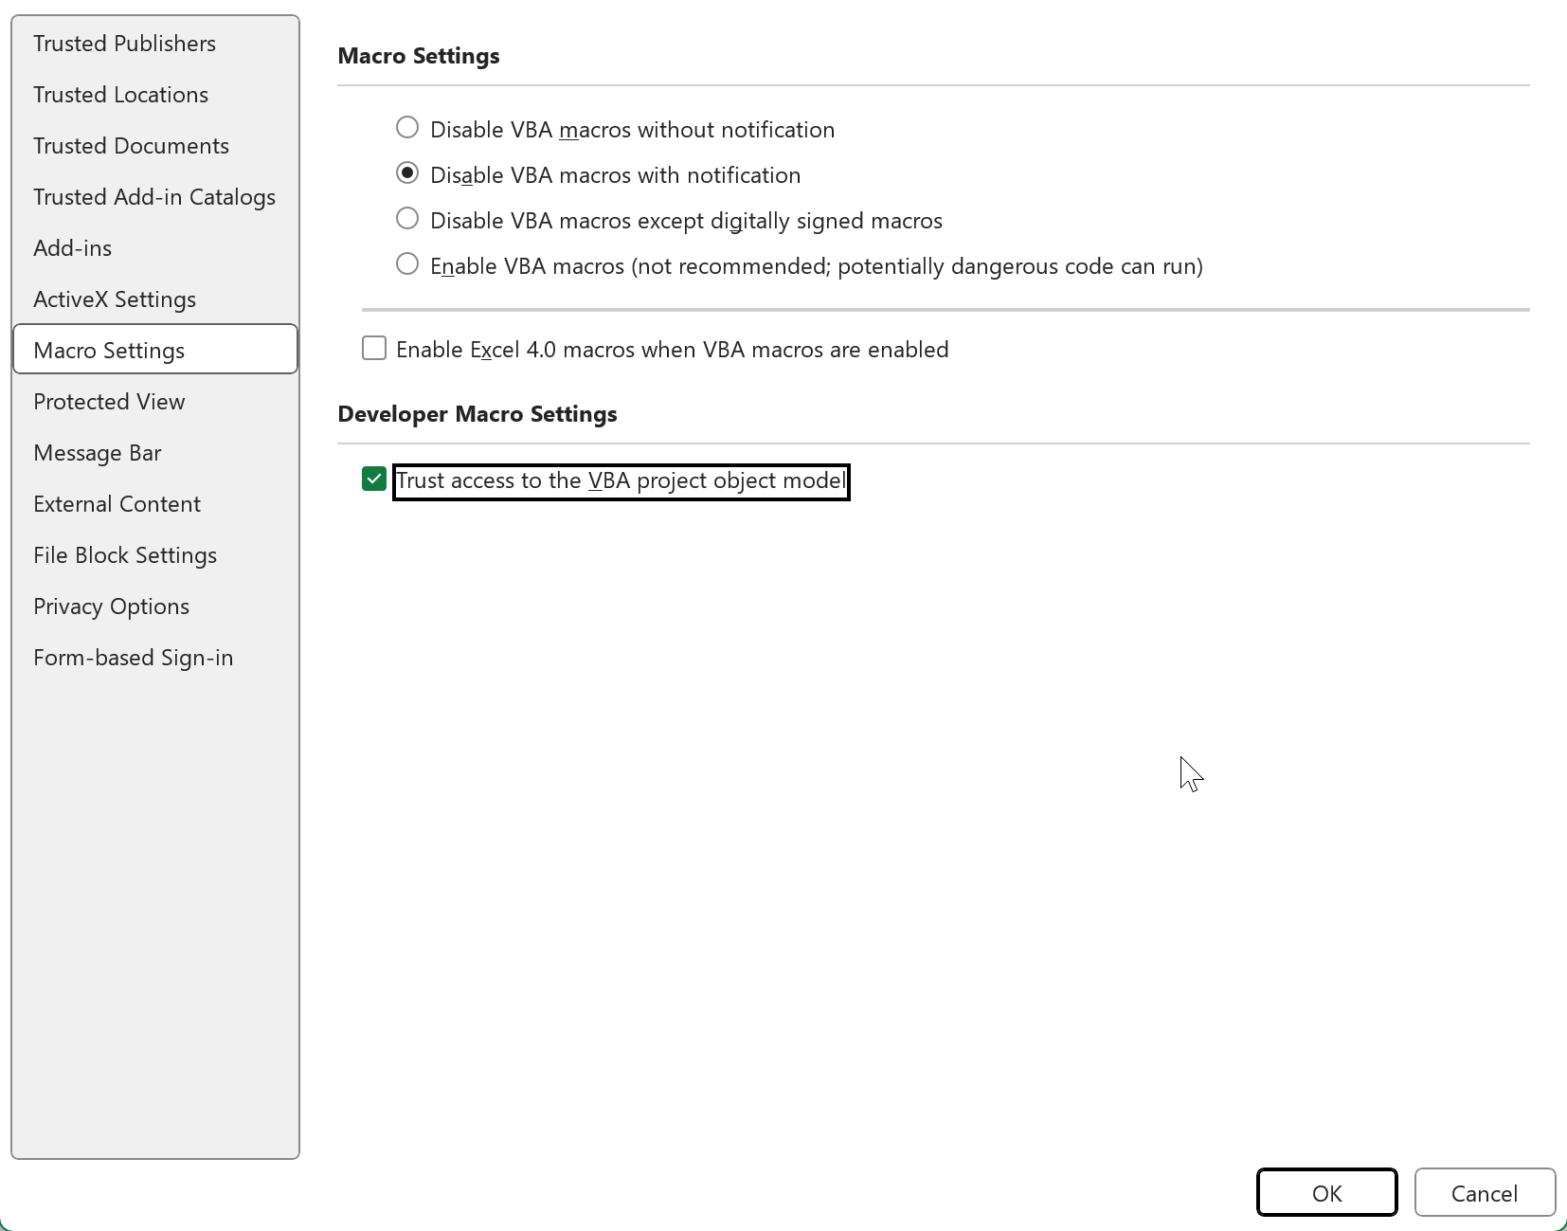Show the Add-ins settings page
Viewport: 1567px width, 1231px height.
[x=72, y=248]
